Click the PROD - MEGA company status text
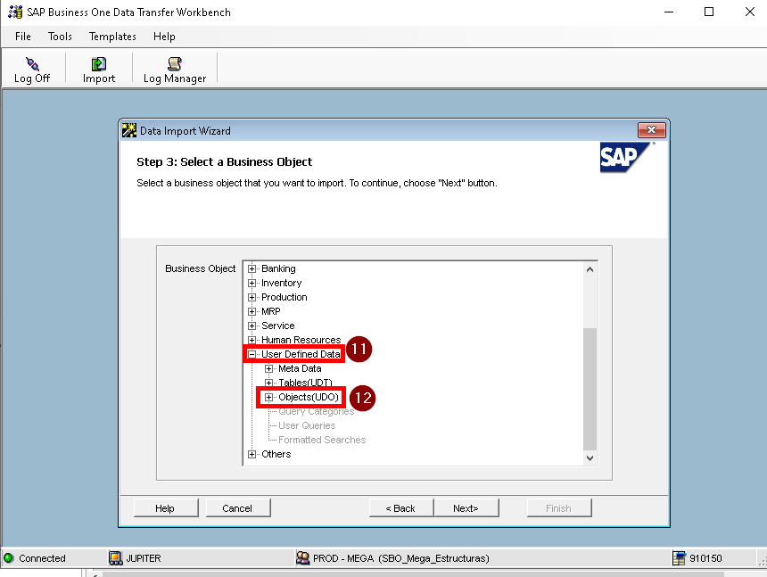 click(401, 558)
